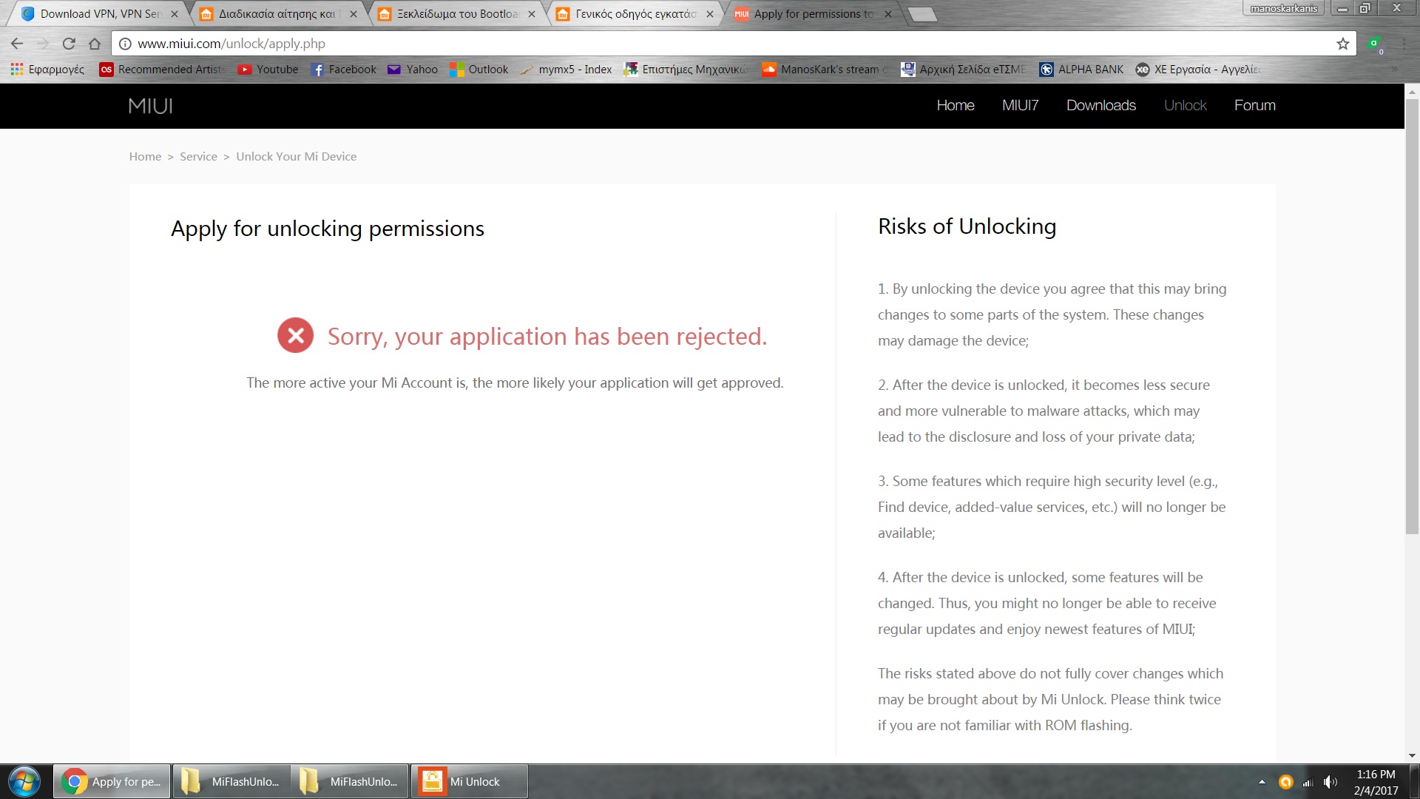Open the Forum menu item
1420x799 pixels.
(1254, 105)
